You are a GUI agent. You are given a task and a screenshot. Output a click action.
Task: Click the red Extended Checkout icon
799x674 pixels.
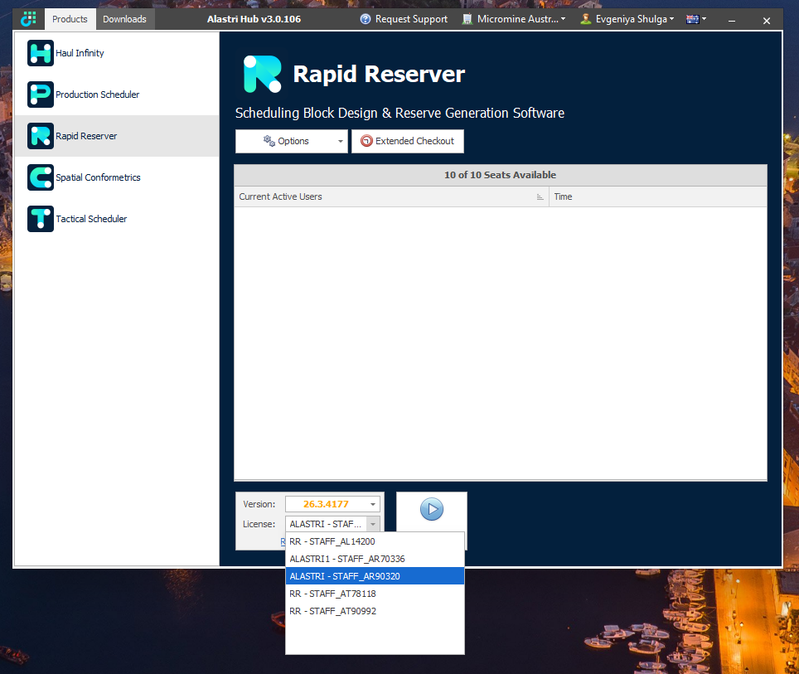pos(366,141)
